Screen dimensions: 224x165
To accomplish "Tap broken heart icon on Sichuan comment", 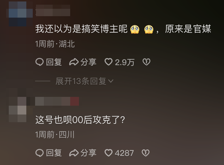I will click(146, 153).
